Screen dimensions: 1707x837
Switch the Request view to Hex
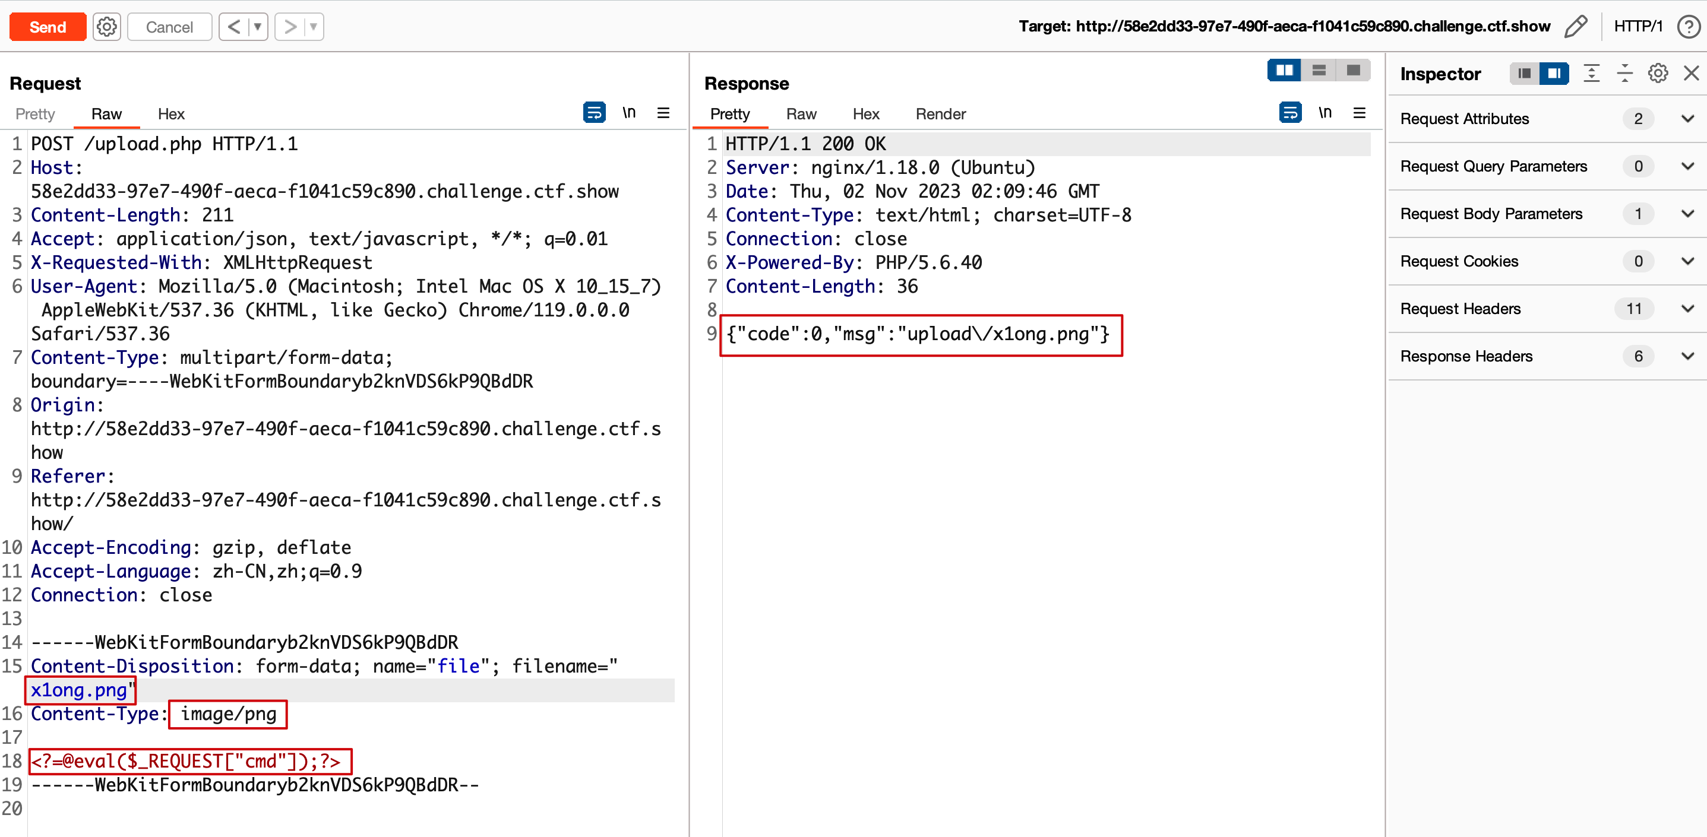(171, 114)
